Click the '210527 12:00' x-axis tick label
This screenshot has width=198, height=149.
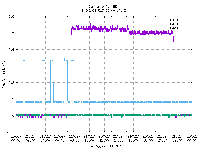(104, 138)
